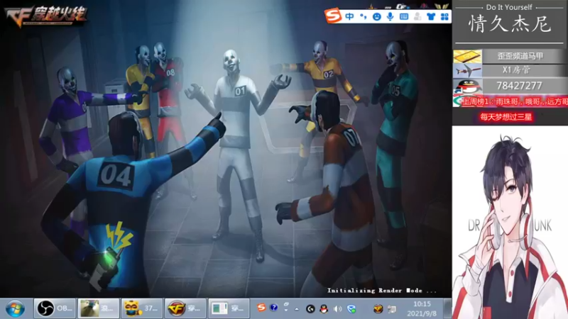The height and width of the screenshot is (319, 568).
Task: Open the Windows Start menu
Action: click(x=15, y=309)
